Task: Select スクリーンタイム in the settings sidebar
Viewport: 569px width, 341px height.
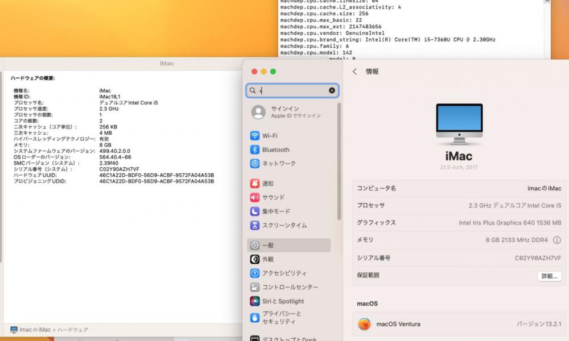Action: coord(284,225)
